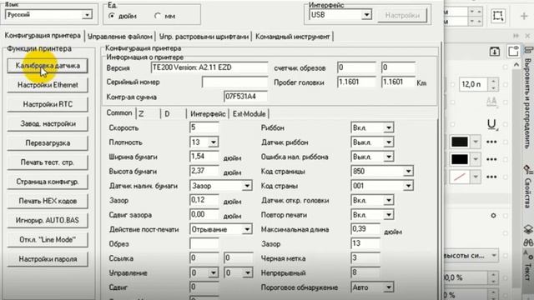Click the bounding-box frame icon in CorelDRAW toolbar

[x=497, y=16]
